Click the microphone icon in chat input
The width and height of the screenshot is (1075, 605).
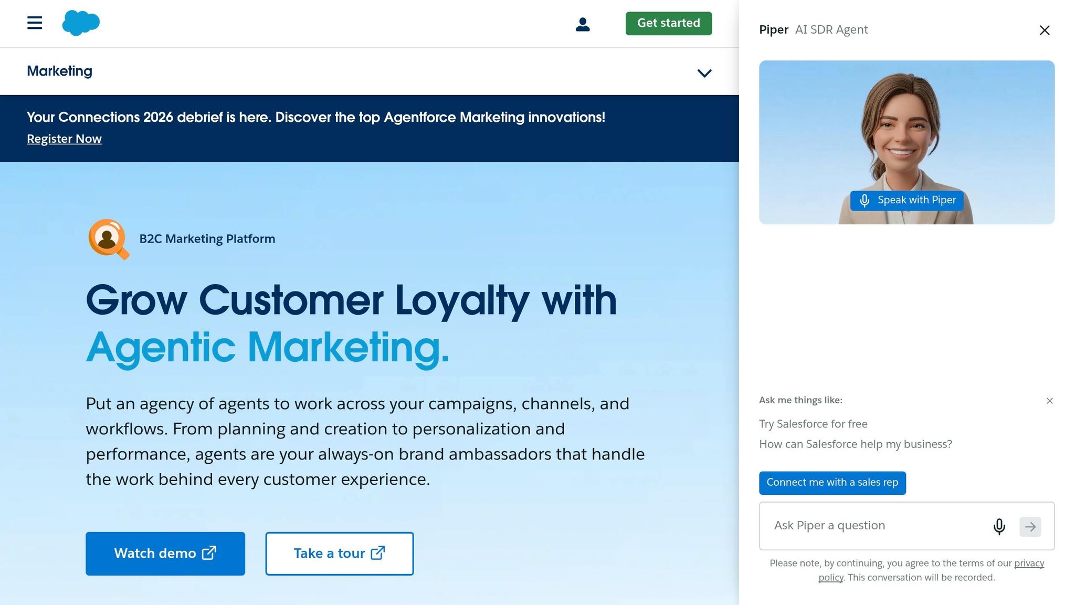[x=999, y=526]
